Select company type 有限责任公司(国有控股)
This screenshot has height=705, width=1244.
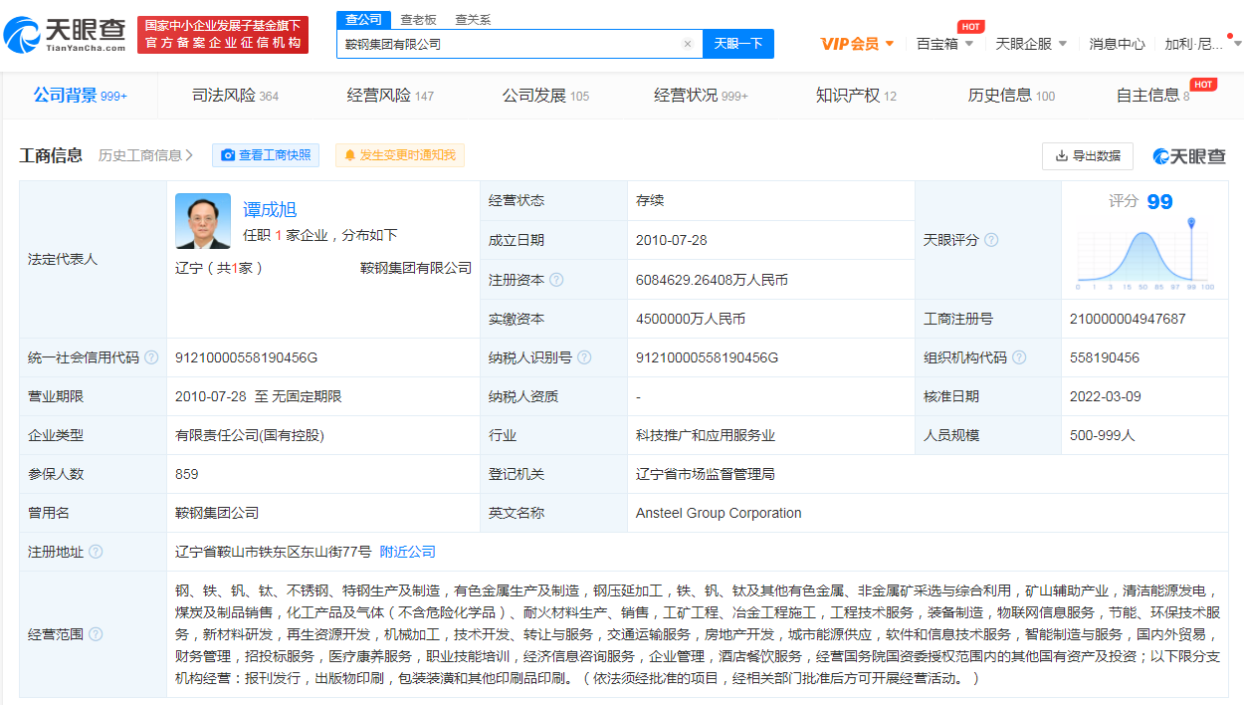250,435
